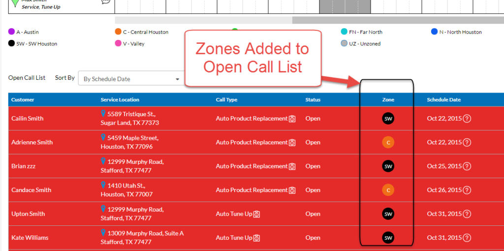Click orange C - Central Houston swatch
Image resolution: width=504 pixels, height=251 pixels.
[x=118, y=32]
